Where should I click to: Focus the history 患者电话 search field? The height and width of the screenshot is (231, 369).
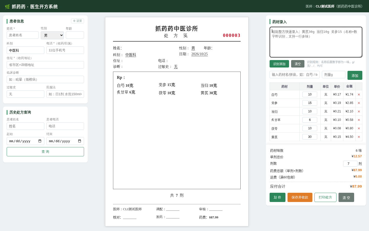[x=65, y=126]
